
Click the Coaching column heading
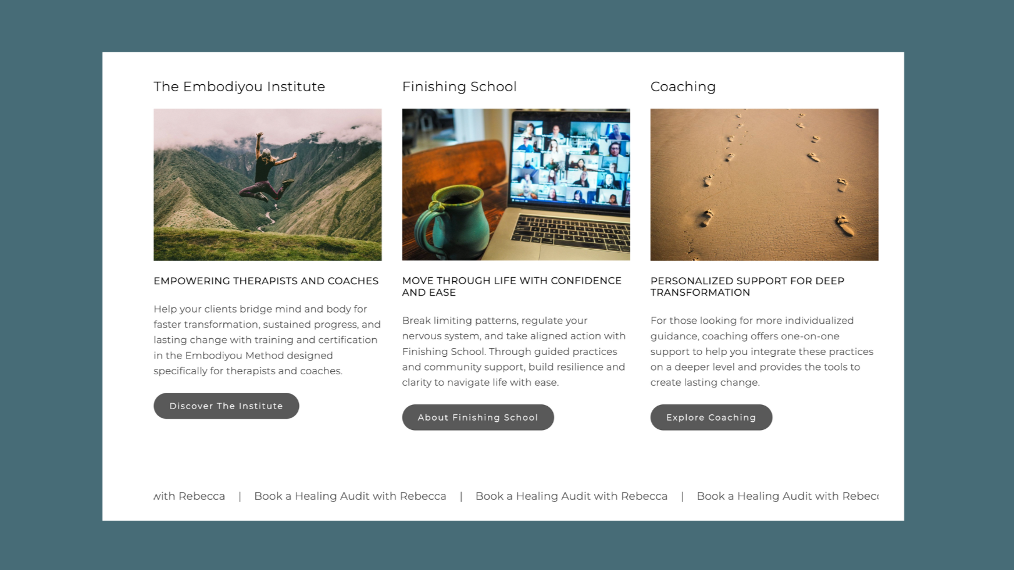tap(683, 87)
